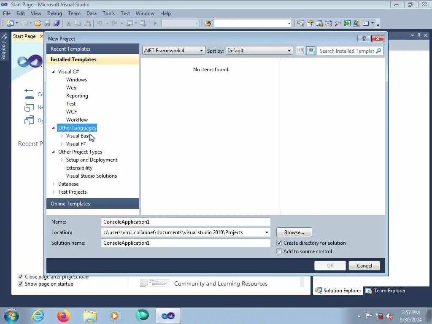The image size is (432, 324).
Task: Select the Start Page tab
Action: pos(24,36)
